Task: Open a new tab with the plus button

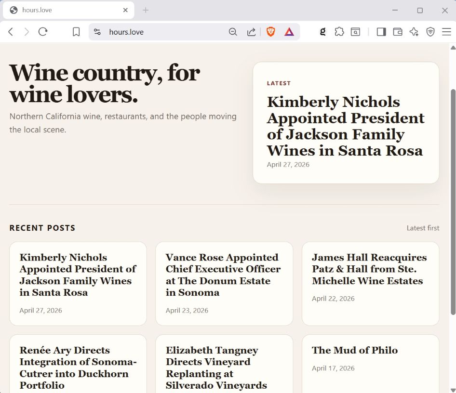Action: (x=146, y=10)
